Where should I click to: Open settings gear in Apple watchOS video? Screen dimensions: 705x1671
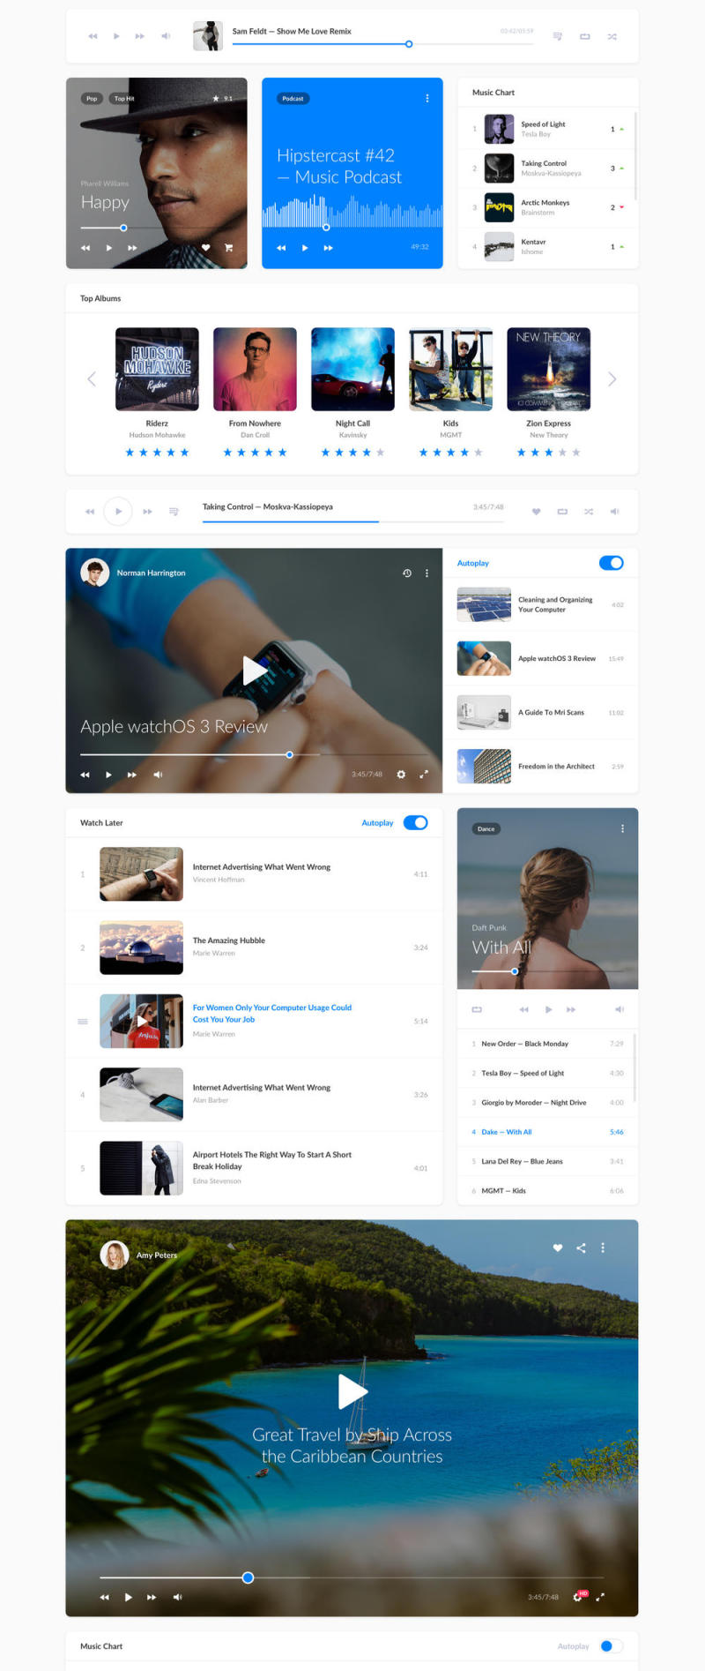click(x=401, y=775)
